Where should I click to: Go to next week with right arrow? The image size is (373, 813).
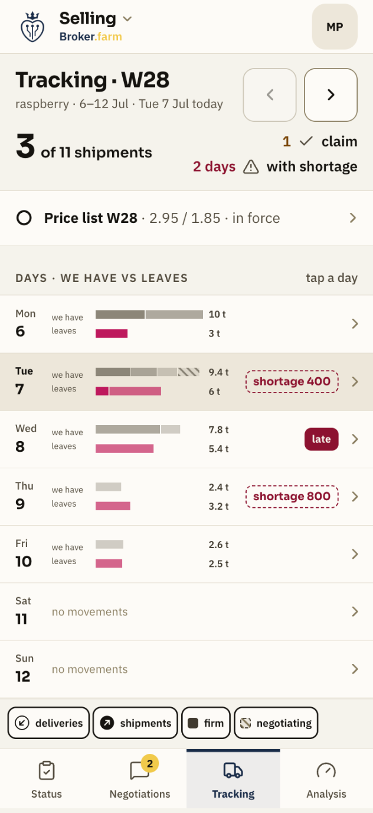click(331, 95)
